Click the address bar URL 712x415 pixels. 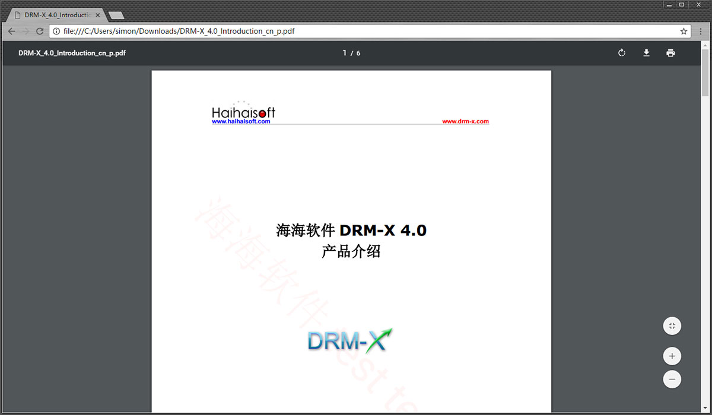coord(179,31)
